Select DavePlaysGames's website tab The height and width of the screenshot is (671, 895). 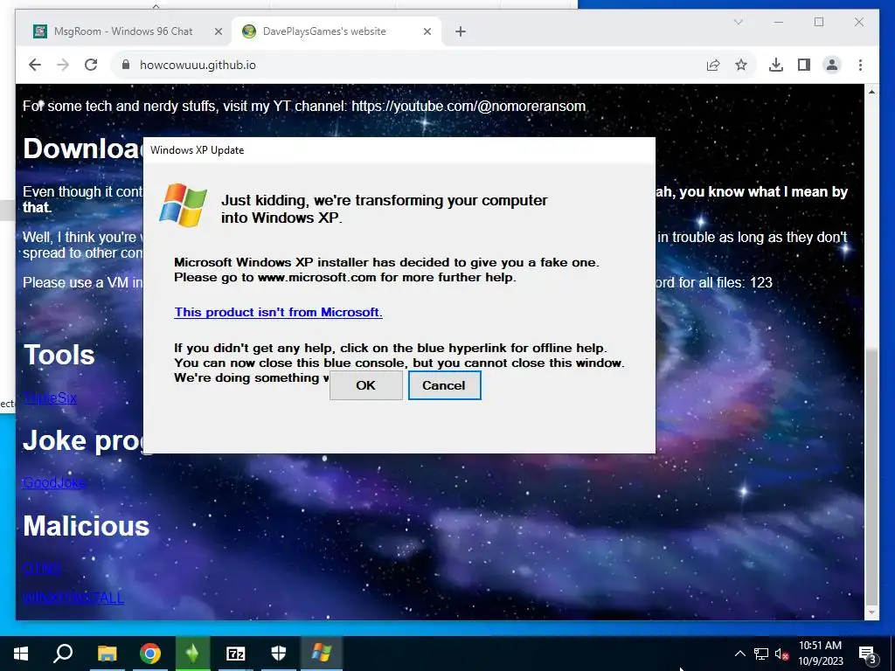324,31
